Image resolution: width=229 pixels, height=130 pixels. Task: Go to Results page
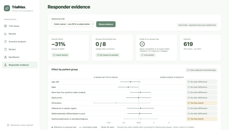(x=20, y=34)
